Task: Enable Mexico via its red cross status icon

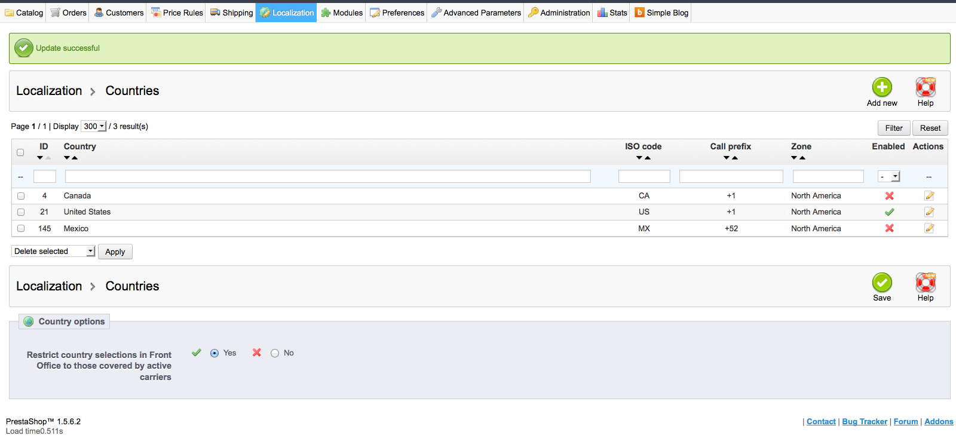Action: coord(890,228)
